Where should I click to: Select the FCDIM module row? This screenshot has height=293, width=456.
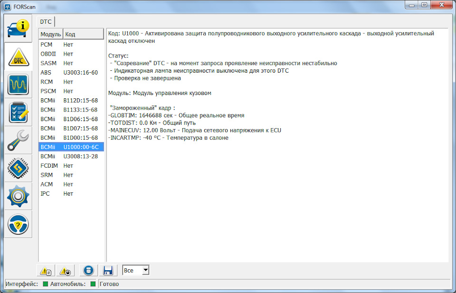pyautogui.click(x=71, y=165)
